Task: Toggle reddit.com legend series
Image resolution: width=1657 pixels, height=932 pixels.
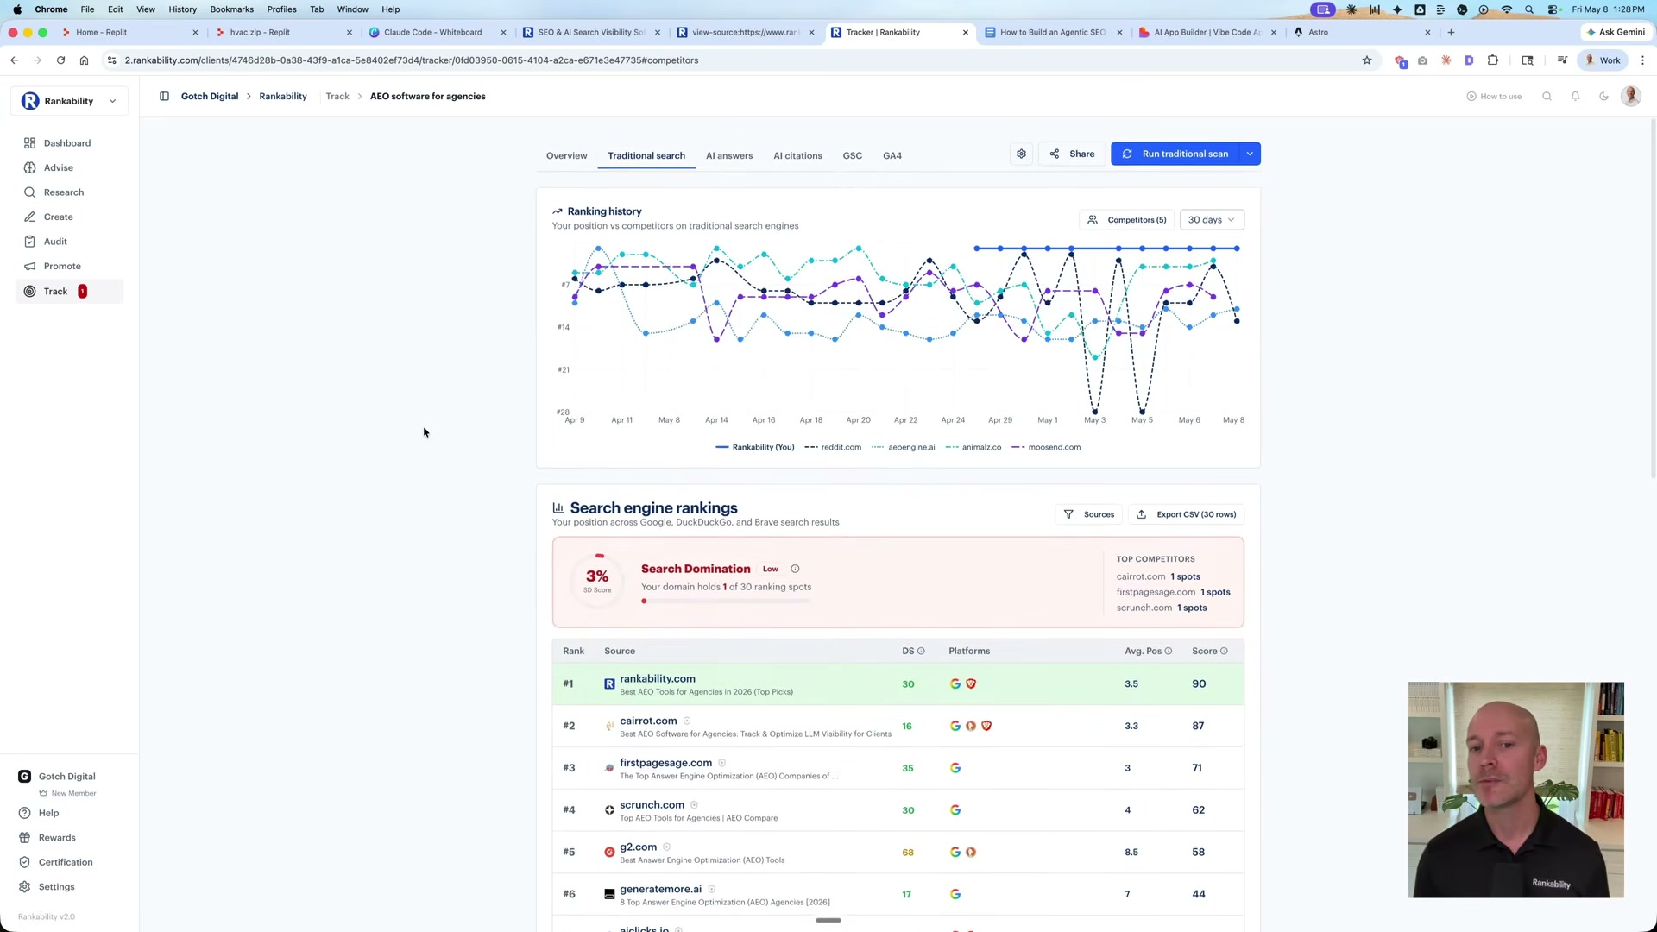Action: coord(833,447)
